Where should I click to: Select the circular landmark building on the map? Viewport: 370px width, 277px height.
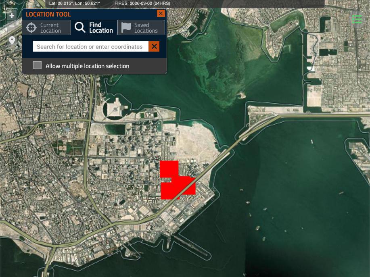point(114,110)
